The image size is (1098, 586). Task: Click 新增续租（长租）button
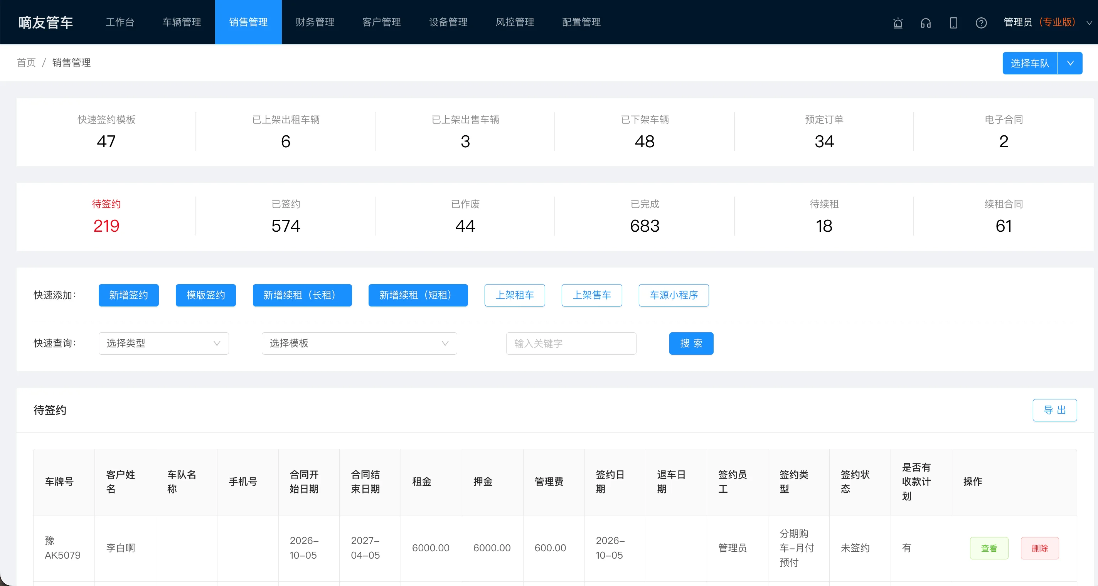click(x=302, y=295)
